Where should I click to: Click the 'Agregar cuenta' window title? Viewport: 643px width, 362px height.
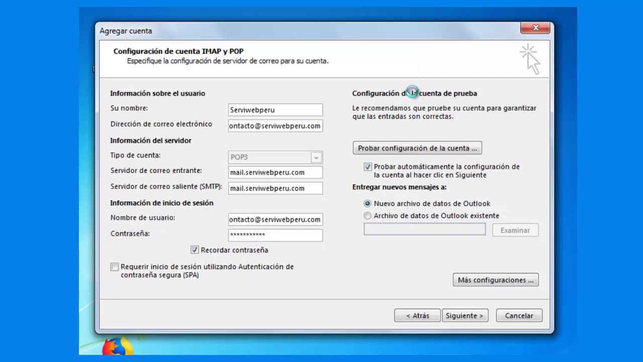(126, 31)
